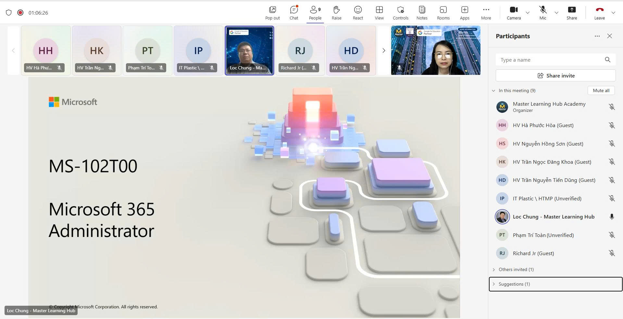Open meeting Notes
Image resolution: width=623 pixels, height=319 pixels.
pyautogui.click(x=422, y=13)
